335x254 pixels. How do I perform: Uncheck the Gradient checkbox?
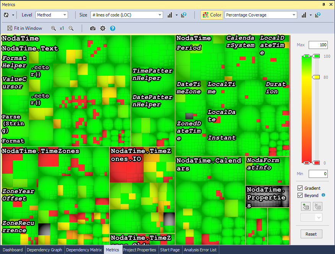pos(300,188)
